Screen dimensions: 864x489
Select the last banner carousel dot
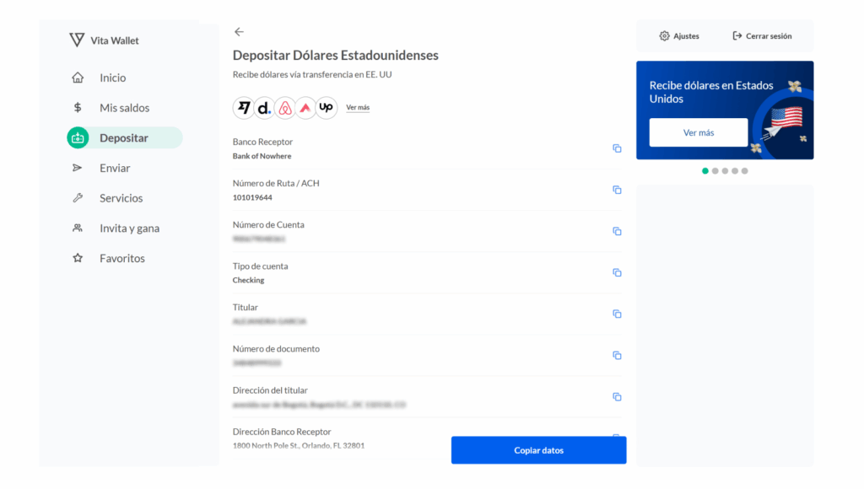[x=744, y=171]
